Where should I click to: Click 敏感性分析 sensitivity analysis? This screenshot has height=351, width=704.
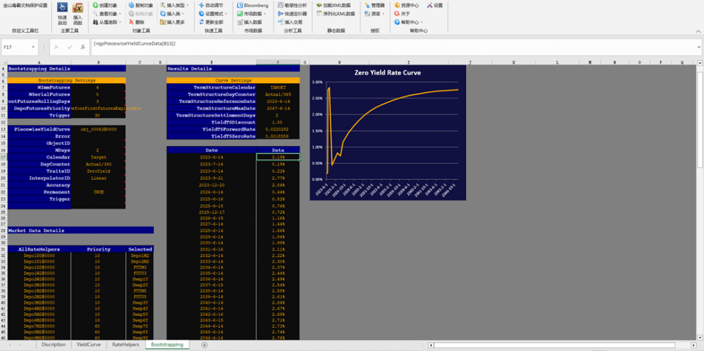pos(292,5)
